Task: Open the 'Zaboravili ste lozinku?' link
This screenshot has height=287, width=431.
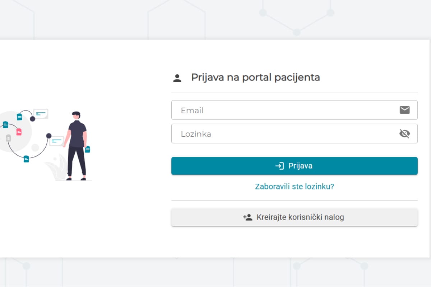Action: point(295,187)
